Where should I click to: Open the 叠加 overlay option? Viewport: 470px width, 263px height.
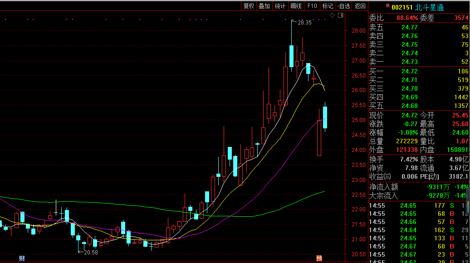pyautogui.click(x=264, y=6)
